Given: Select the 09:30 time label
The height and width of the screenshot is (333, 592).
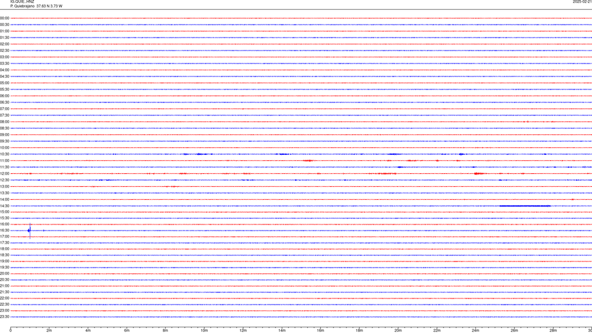Looking at the screenshot, I should click(4, 141).
